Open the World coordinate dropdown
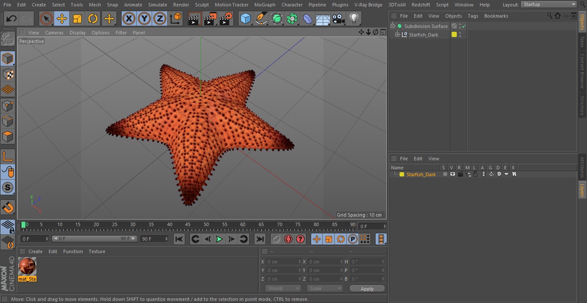 pyautogui.click(x=283, y=288)
